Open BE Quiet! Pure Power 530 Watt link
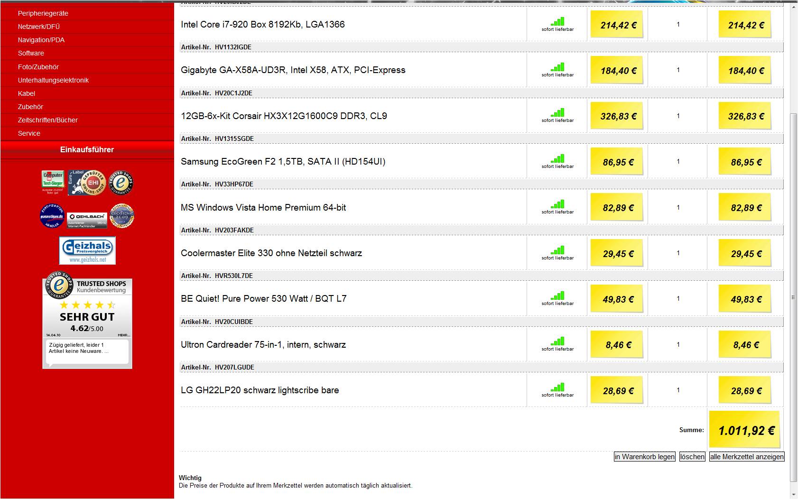Viewport: 798px width, 499px height. [264, 299]
